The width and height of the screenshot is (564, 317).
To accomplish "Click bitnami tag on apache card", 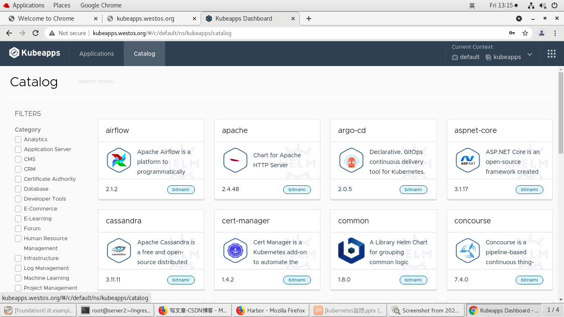I will (297, 189).
